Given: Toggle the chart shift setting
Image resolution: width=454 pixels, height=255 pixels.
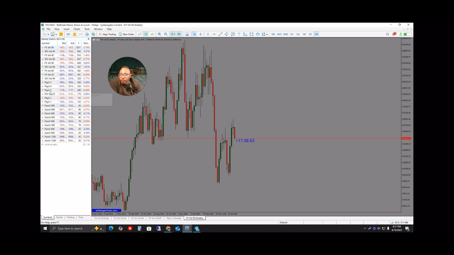Looking at the screenshot, I should [179, 34].
